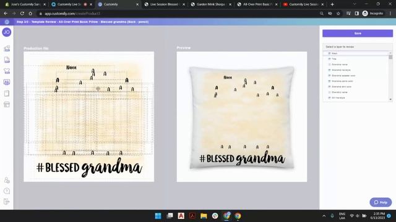Bookmark this page with star icon
Image resolution: width=396 pixels, height=222 pixels.
coord(338,14)
